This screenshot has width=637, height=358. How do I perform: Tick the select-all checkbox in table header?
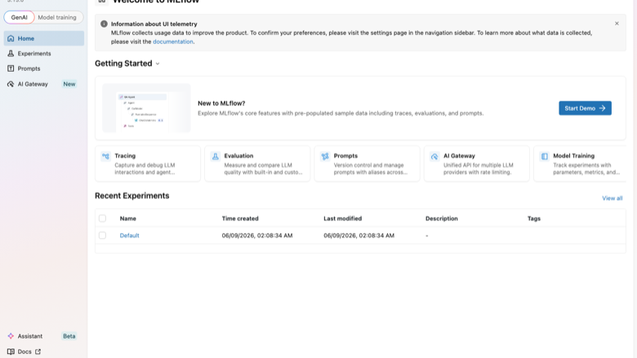102,219
